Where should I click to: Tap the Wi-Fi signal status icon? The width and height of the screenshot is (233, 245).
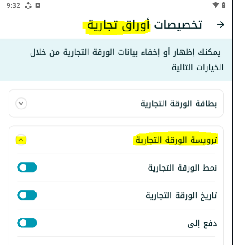pyautogui.click(x=215, y=5)
